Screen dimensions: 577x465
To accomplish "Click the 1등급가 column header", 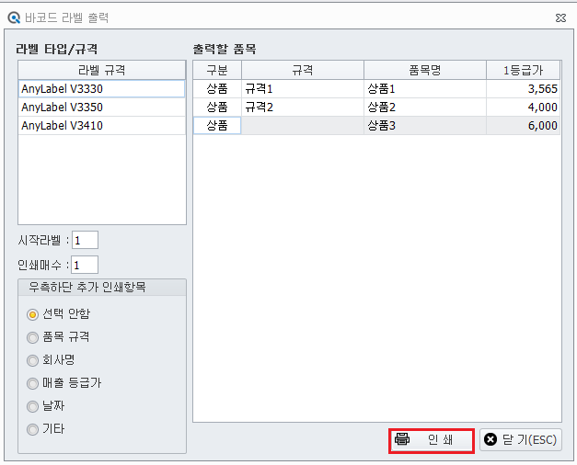I will tap(523, 70).
